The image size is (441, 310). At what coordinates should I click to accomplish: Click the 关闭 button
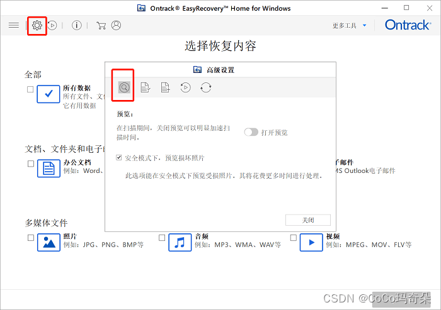307,220
